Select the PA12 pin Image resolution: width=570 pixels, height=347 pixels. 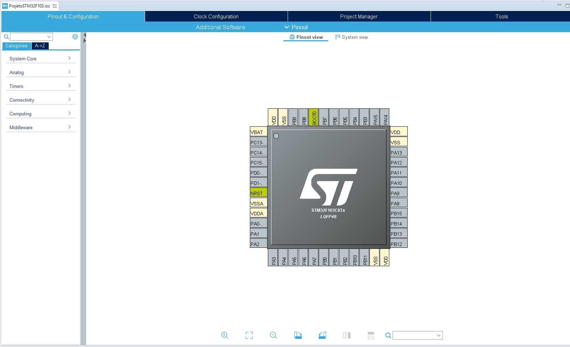399,162
